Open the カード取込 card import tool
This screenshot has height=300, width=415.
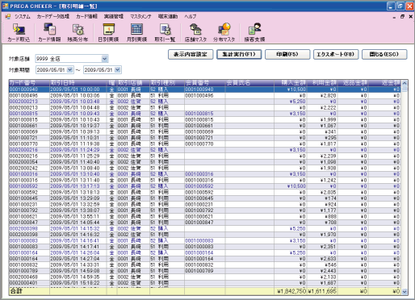point(19,32)
